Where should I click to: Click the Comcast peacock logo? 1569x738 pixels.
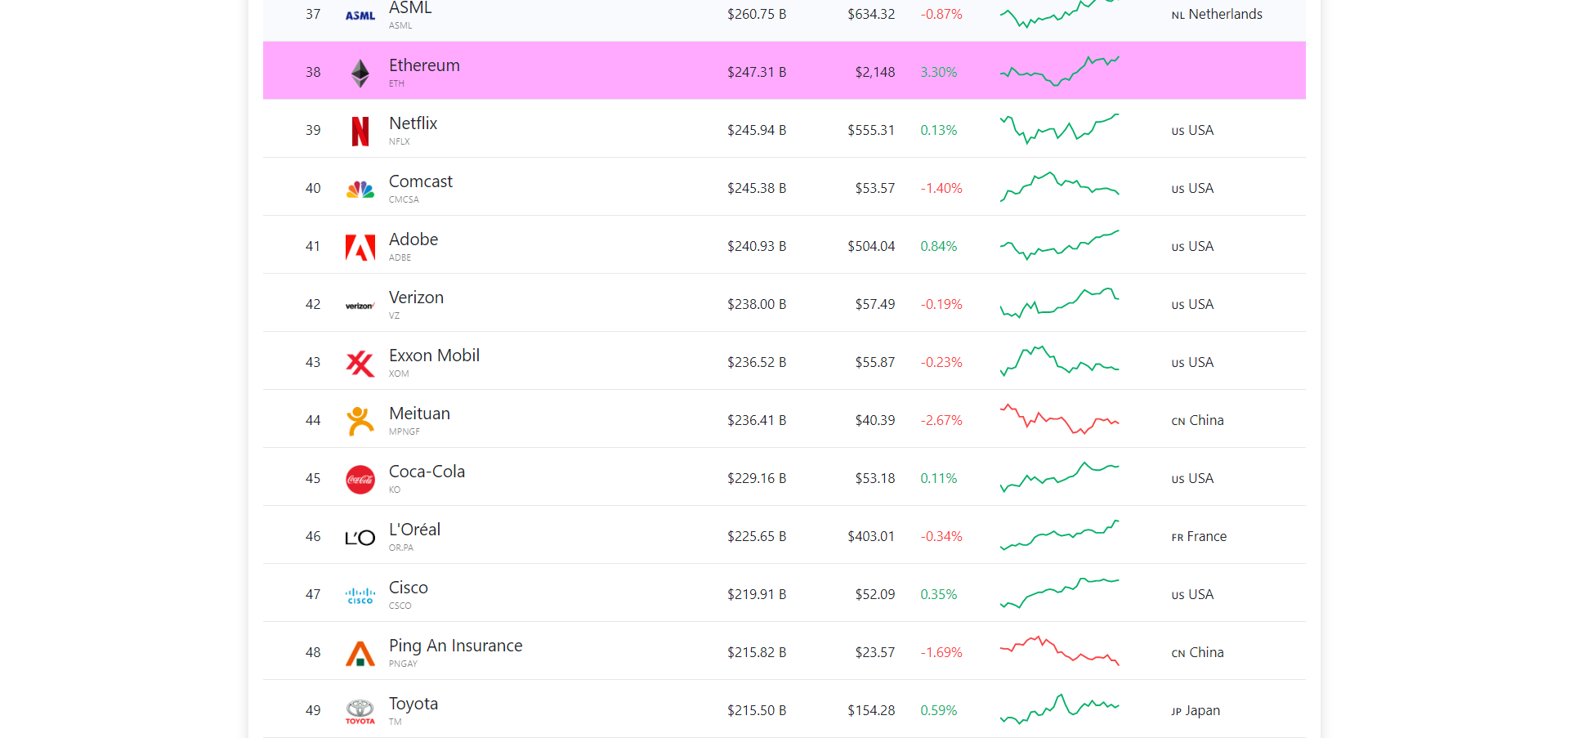click(360, 190)
